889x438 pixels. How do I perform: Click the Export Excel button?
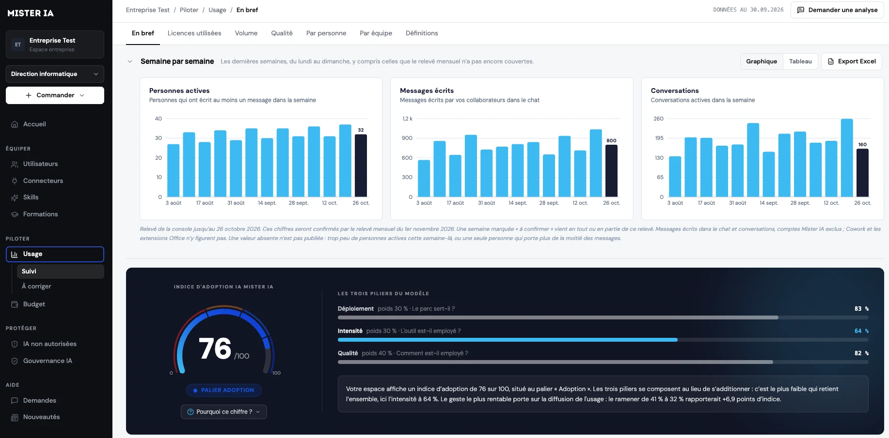pos(852,61)
